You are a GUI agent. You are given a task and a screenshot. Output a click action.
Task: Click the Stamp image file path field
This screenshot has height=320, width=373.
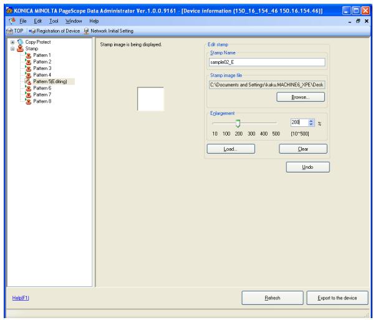point(267,85)
